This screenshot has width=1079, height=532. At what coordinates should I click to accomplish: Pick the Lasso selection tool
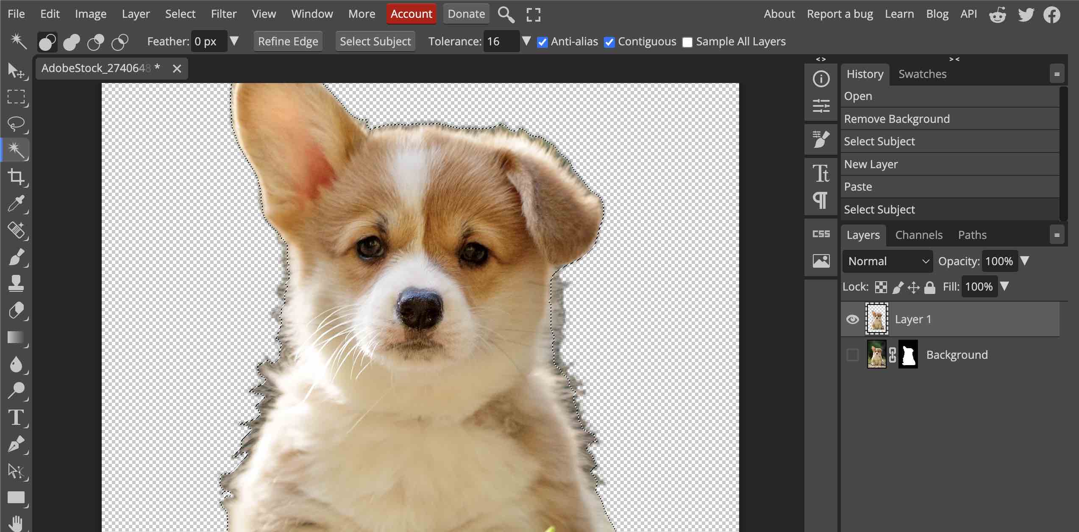16,124
